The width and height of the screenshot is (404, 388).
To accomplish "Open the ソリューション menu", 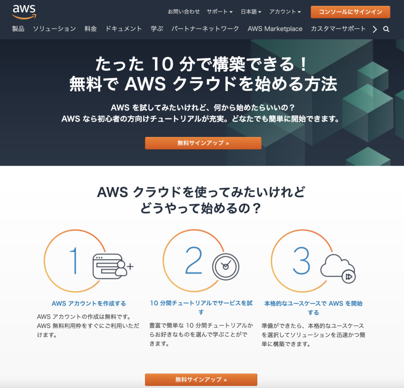I will [x=54, y=29].
